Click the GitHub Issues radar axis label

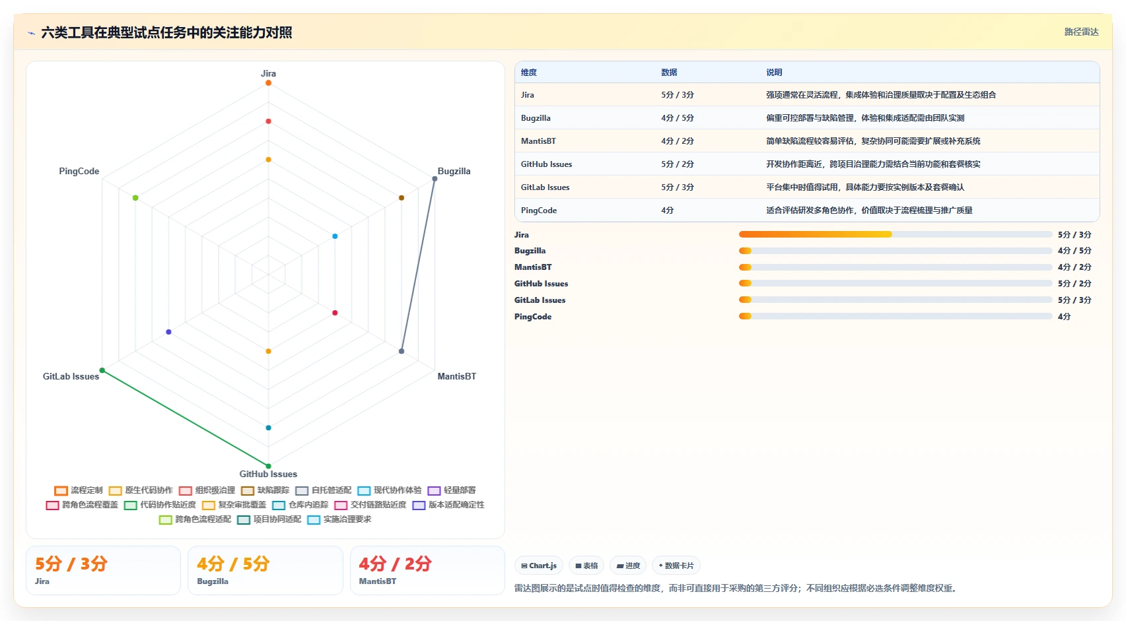pos(268,474)
